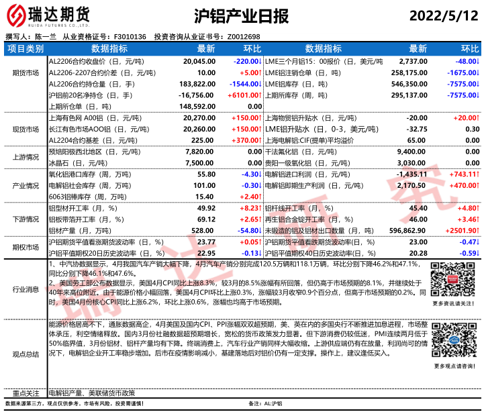Click the red up arrow beside +6101.00
This screenshot has height=414, width=484.
click(260, 95)
